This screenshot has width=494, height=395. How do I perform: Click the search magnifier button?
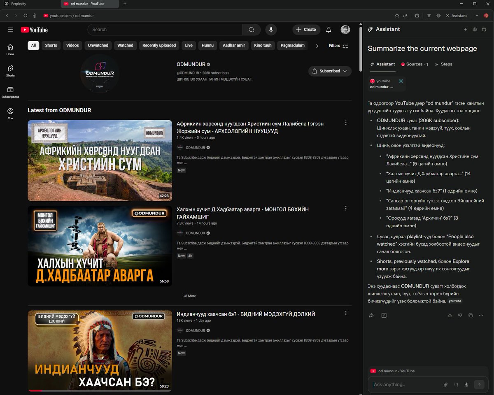click(x=251, y=30)
